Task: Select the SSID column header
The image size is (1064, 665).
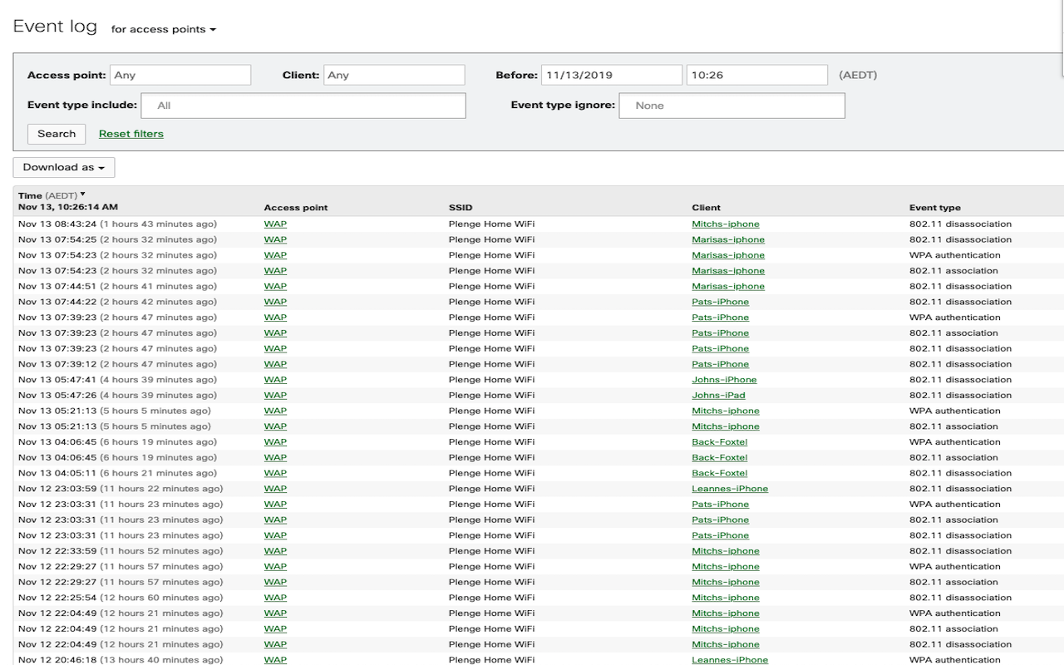Action: click(461, 208)
